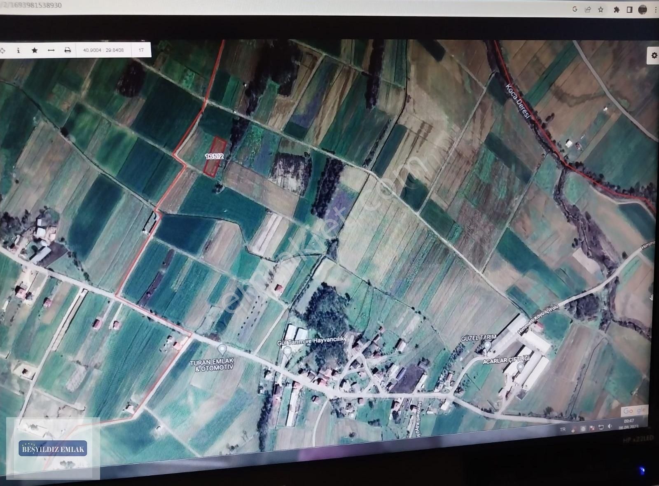Open the network icon in system tray
The width and height of the screenshot is (659, 486).
pyautogui.click(x=601, y=427)
